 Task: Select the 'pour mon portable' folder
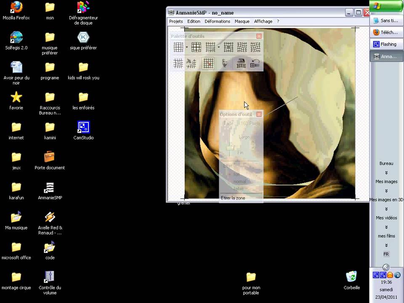coord(251,283)
